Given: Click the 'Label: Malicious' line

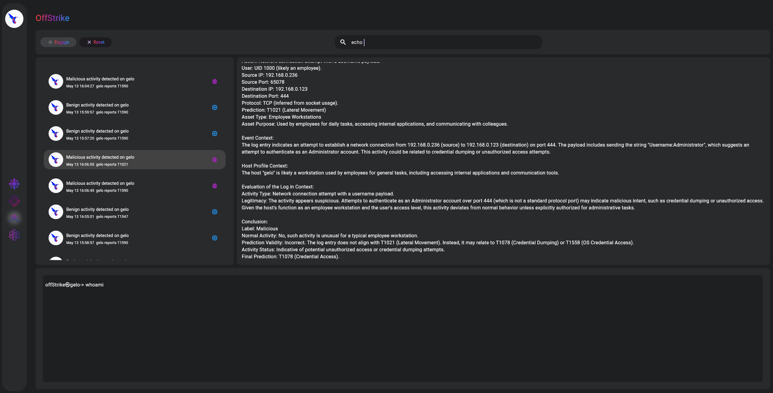Looking at the screenshot, I should coord(260,229).
